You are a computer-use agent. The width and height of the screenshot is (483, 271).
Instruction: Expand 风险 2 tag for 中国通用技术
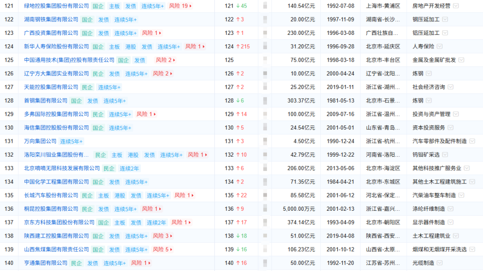(x=165, y=60)
